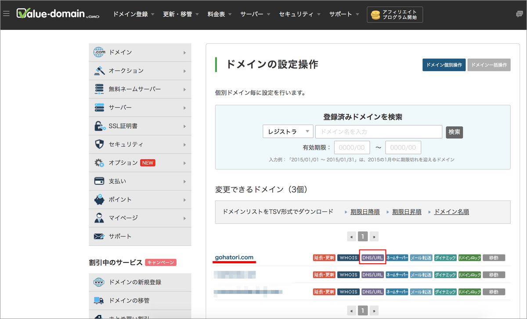Expand the 支払い sidebar arrow
This screenshot has width=527, height=319.
184,182
